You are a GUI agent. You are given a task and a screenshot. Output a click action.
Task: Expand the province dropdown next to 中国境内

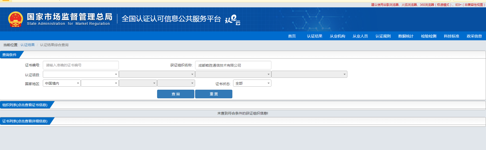(x=100, y=83)
